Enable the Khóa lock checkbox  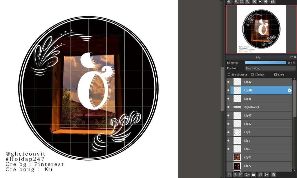[x=276, y=75]
